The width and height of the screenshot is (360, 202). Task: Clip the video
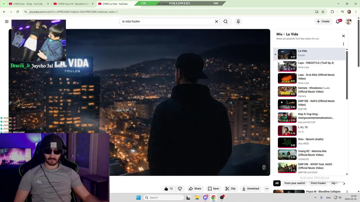coord(230,189)
